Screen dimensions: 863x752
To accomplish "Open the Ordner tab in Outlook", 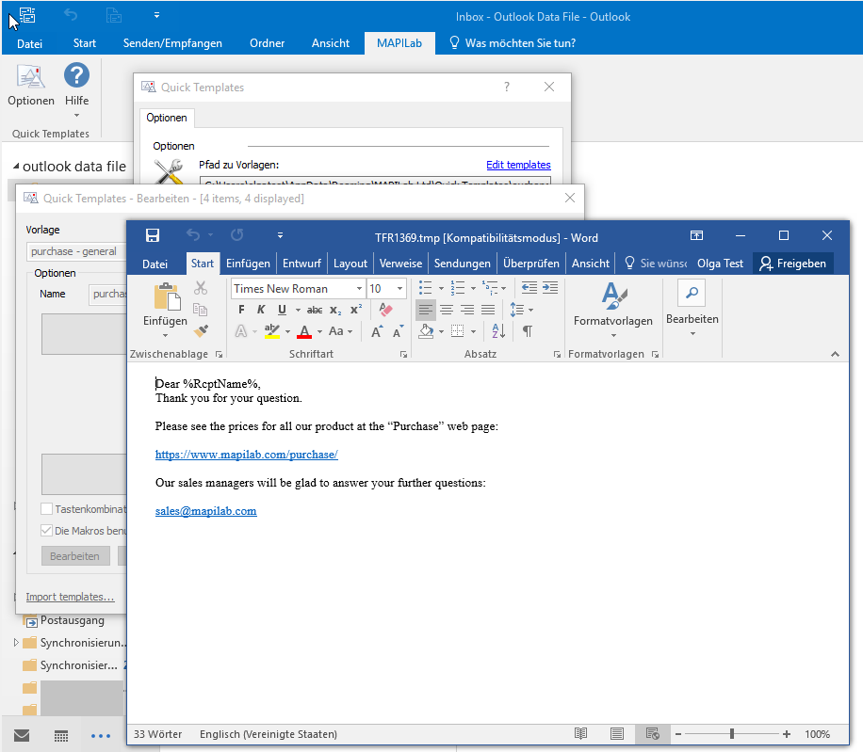I will pos(267,43).
